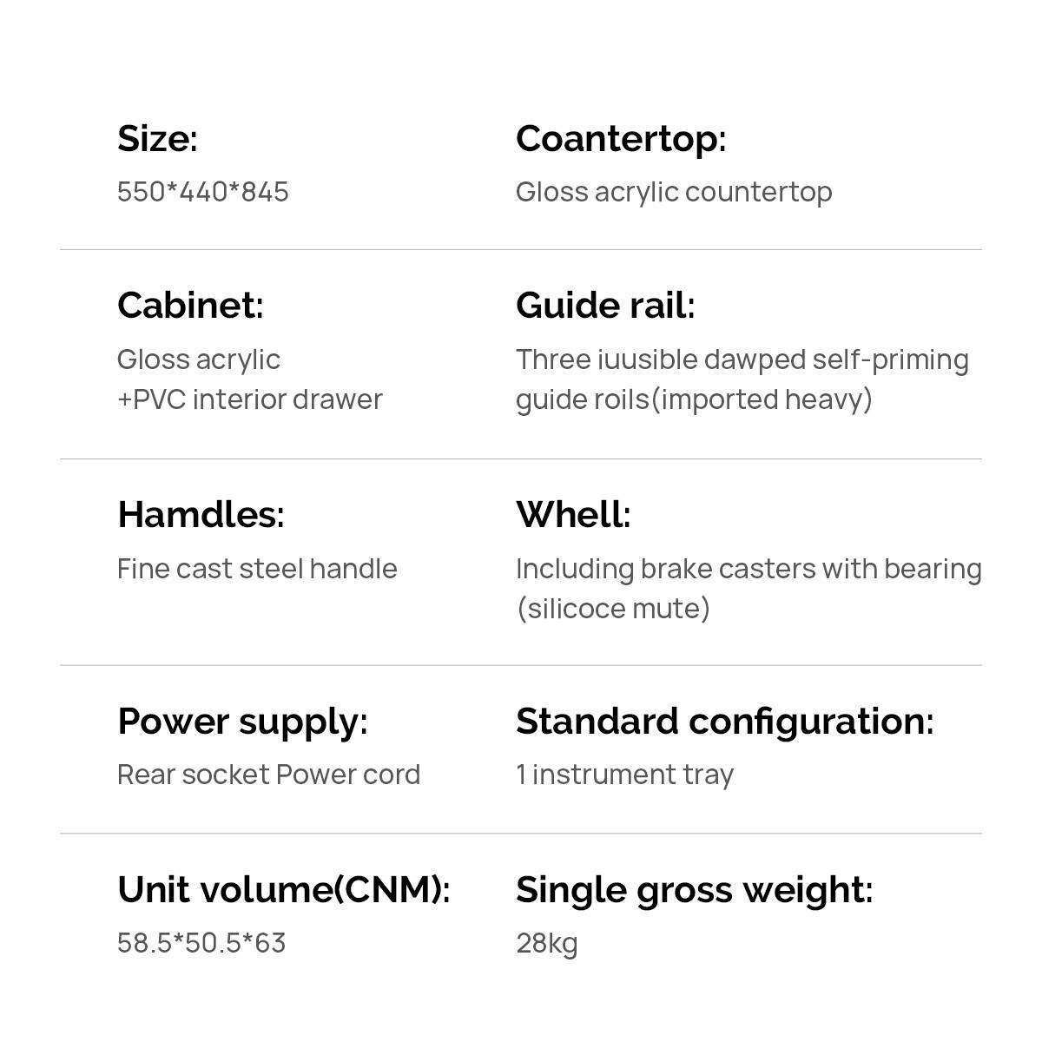The width and height of the screenshot is (1042, 1042).
Task: Click the "Hamdles:" heading
Action: click(201, 514)
